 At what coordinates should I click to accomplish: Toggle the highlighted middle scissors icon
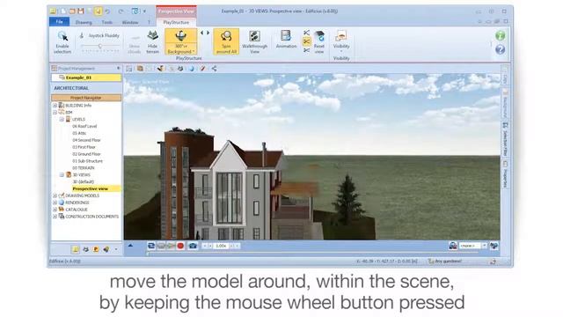coord(306,41)
